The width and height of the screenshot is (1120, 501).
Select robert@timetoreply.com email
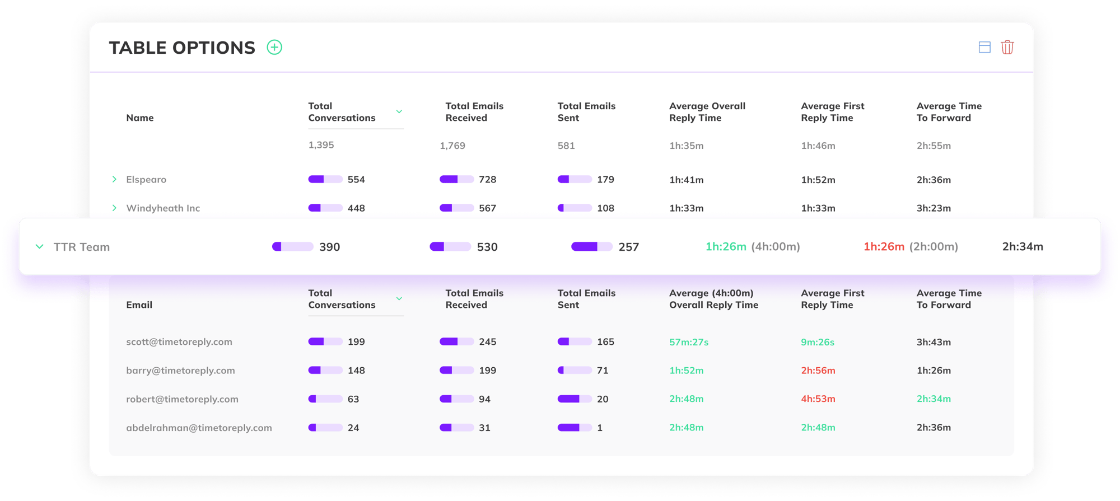[x=182, y=399]
